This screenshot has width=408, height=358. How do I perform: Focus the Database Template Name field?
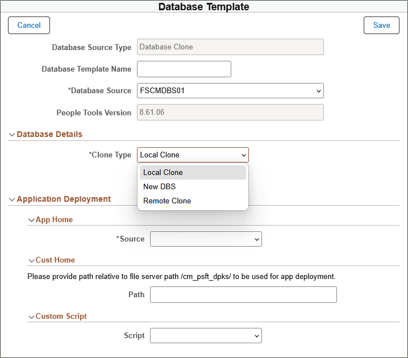pos(184,69)
